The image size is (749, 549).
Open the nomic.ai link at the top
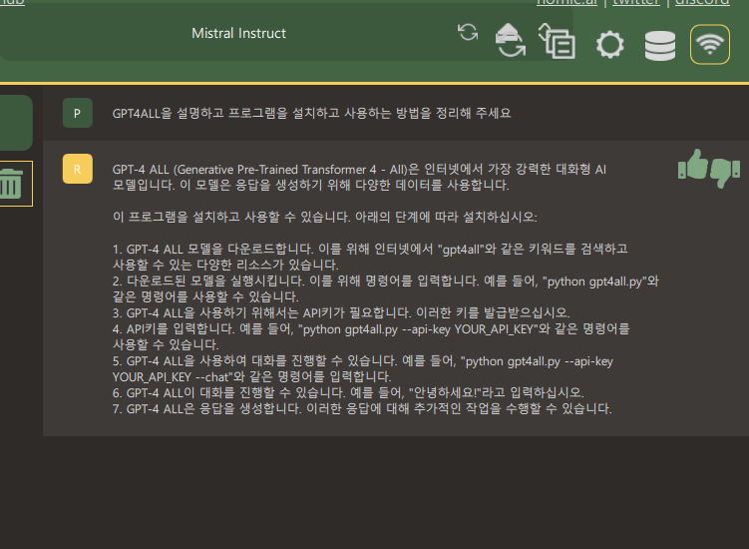tap(567, 2)
